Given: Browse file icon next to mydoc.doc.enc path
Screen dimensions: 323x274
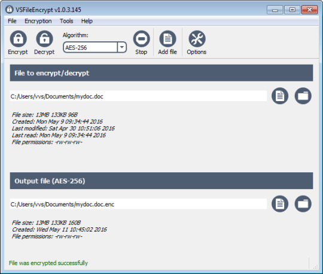Looking at the screenshot, I should 280,204.
